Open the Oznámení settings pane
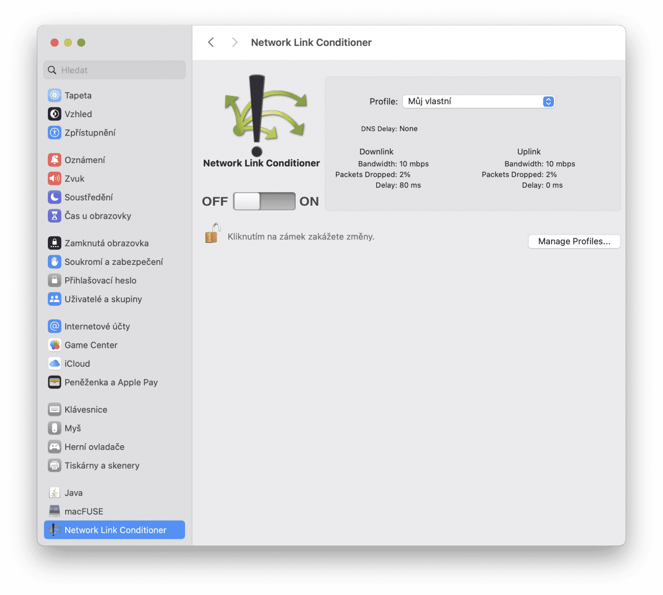This screenshot has width=663, height=595. click(115, 160)
